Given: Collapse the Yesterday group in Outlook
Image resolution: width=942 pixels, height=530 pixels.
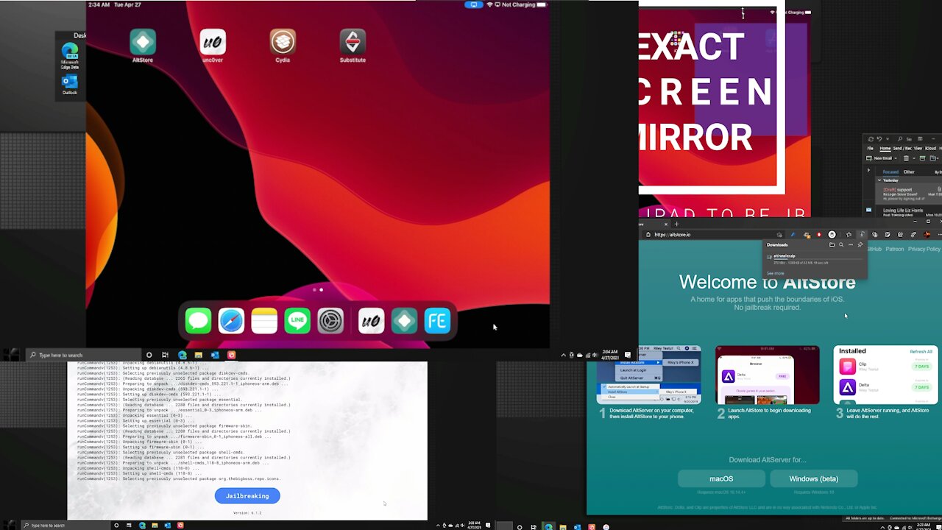Looking at the screenshot, I should [879, 180].
